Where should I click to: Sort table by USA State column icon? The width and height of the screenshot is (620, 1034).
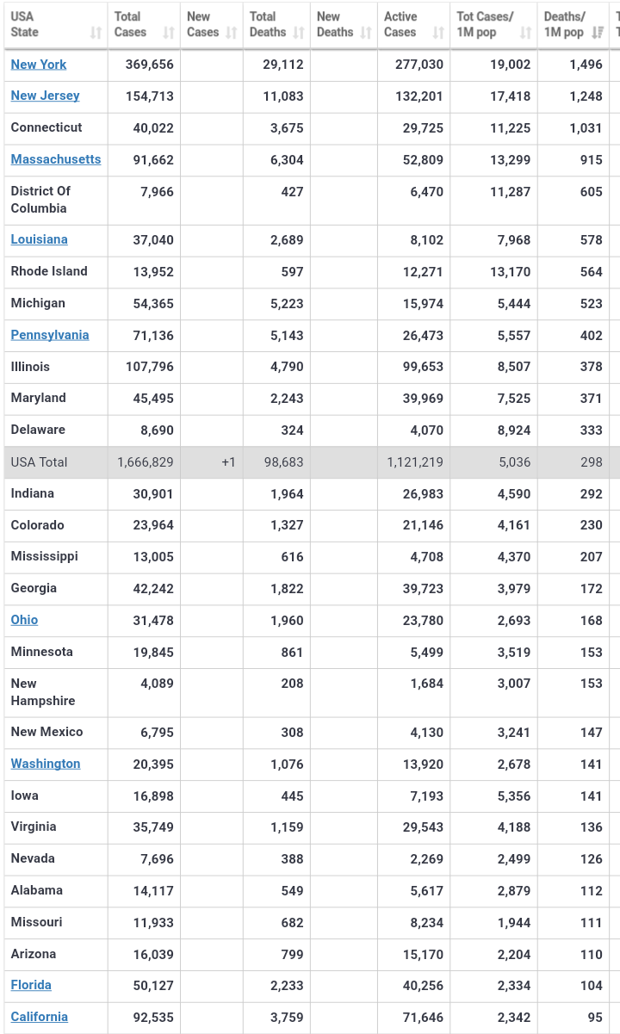tap(96, 33)
